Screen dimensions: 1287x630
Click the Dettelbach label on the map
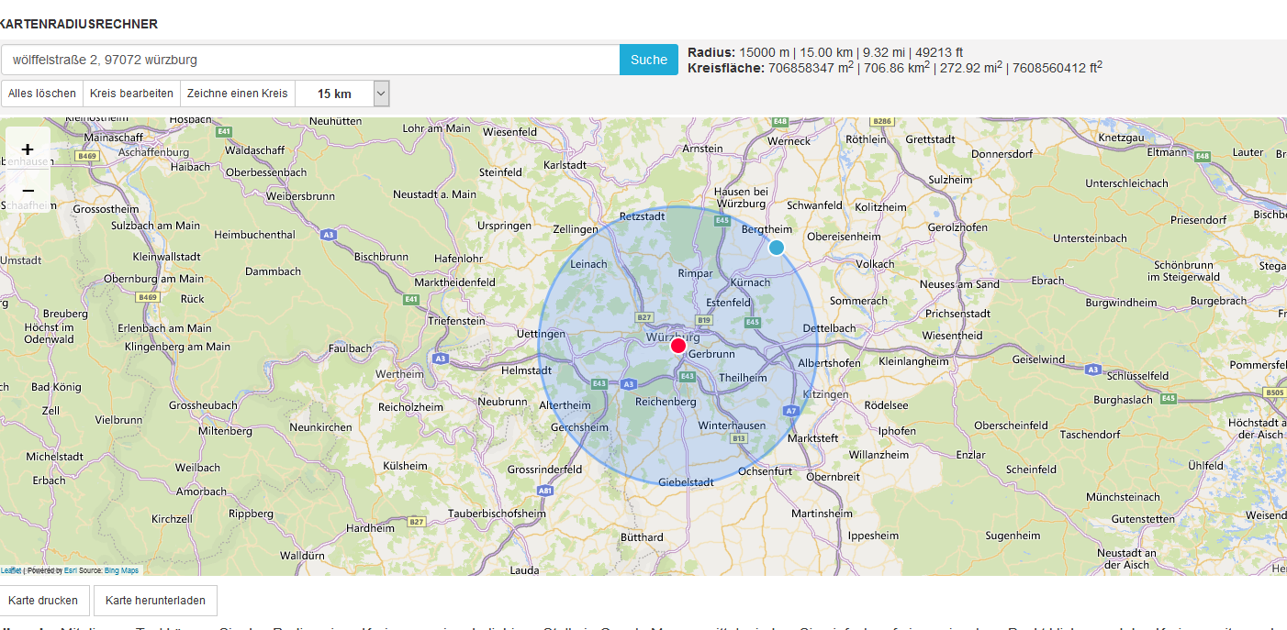pos(829,327)
